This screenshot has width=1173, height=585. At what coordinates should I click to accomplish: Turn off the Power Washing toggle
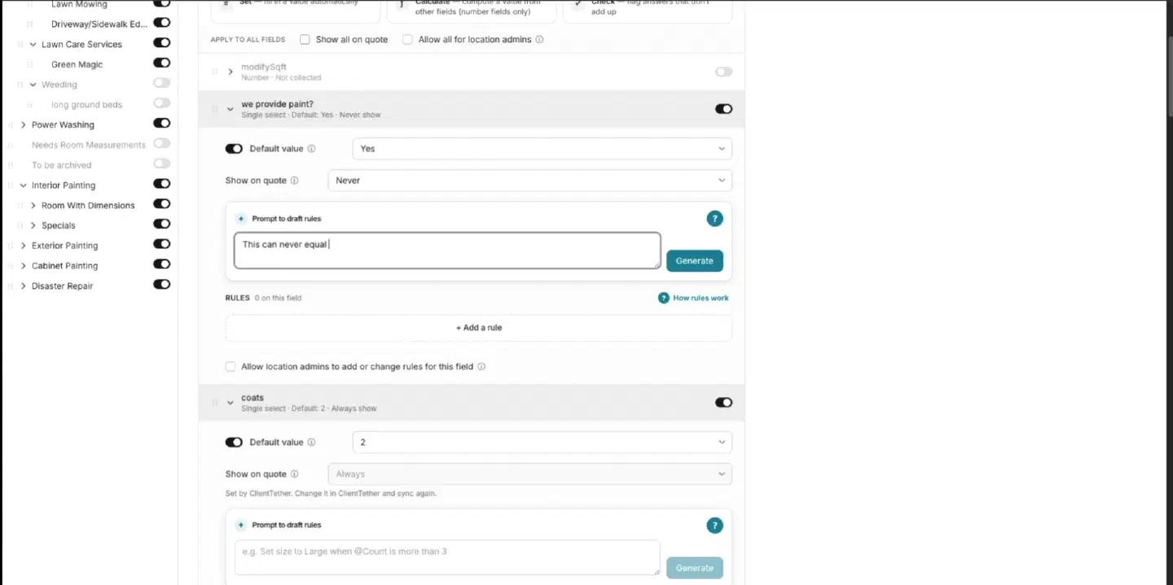click(x=161, y=123)
